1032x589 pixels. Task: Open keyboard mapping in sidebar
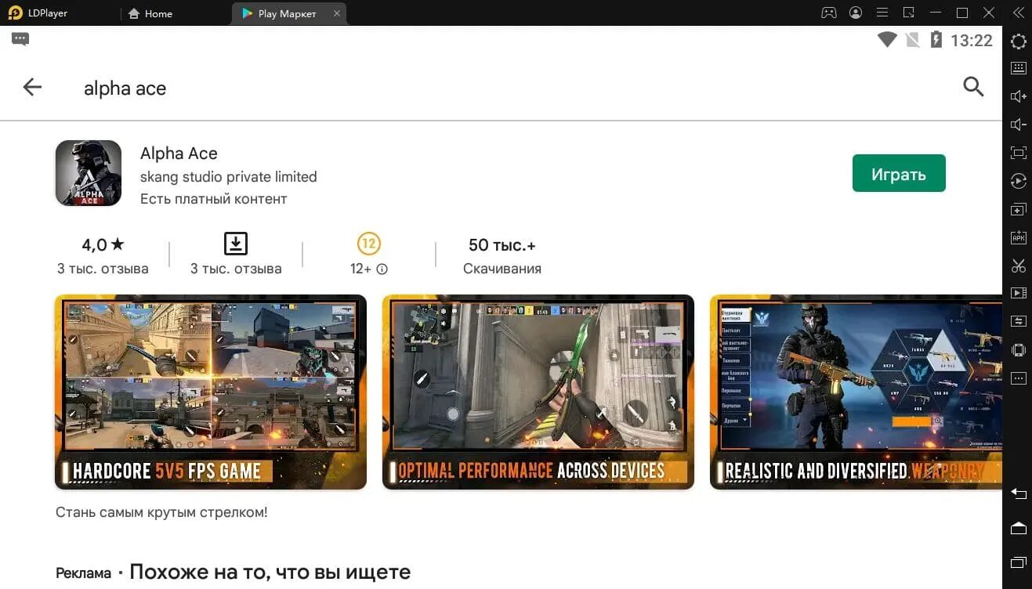(1019, 68)
